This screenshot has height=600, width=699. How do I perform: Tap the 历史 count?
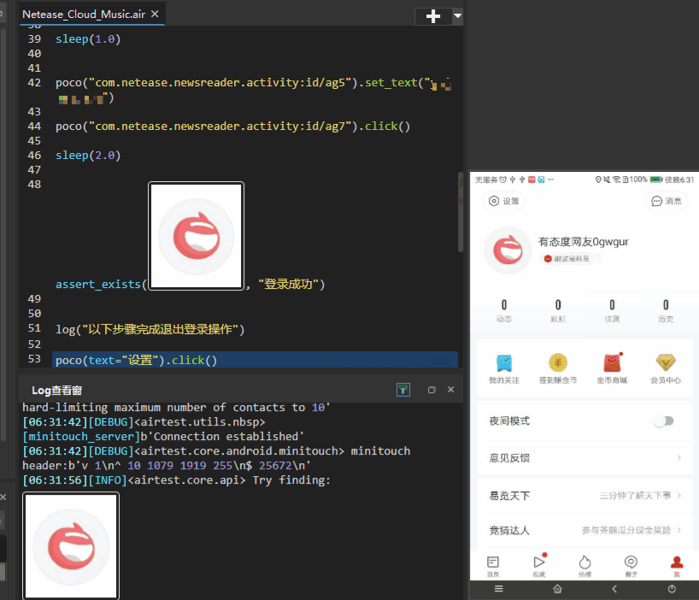[x=666, y=311]
